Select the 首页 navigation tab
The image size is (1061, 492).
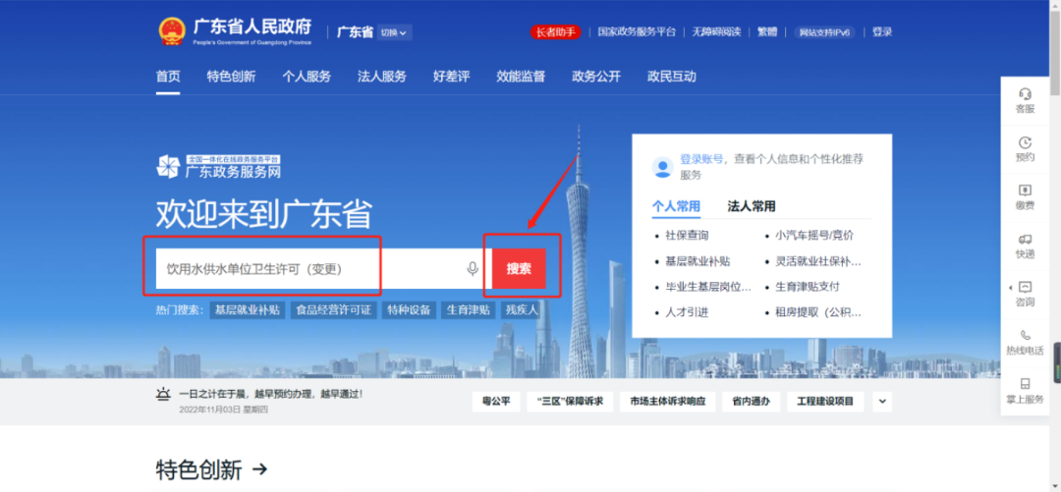(x=168, y=77)
